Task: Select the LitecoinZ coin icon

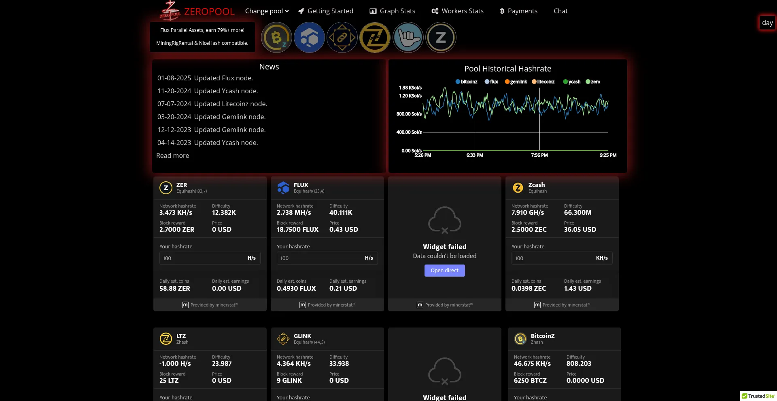Action: (x=375, y=37)
